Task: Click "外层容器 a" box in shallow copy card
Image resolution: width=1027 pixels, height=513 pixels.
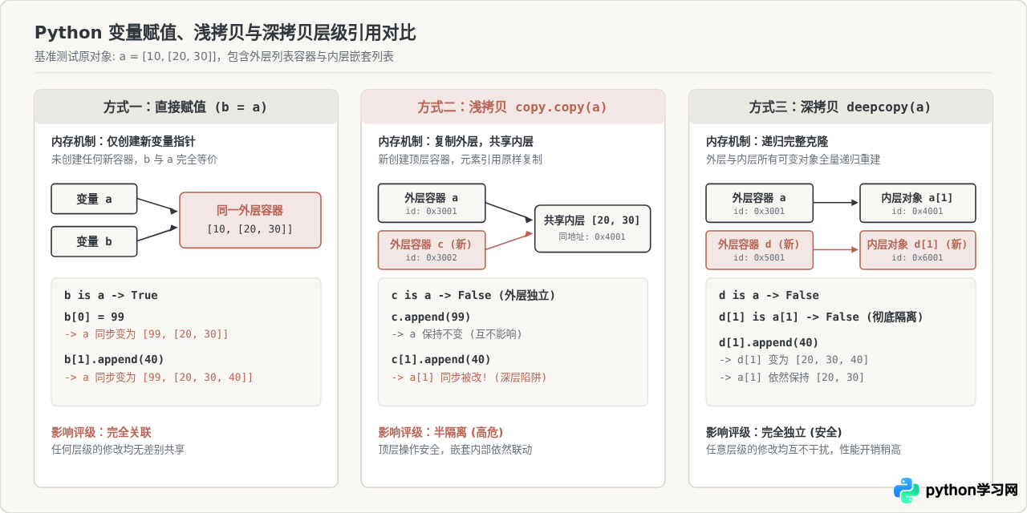Action: point(432,203)
